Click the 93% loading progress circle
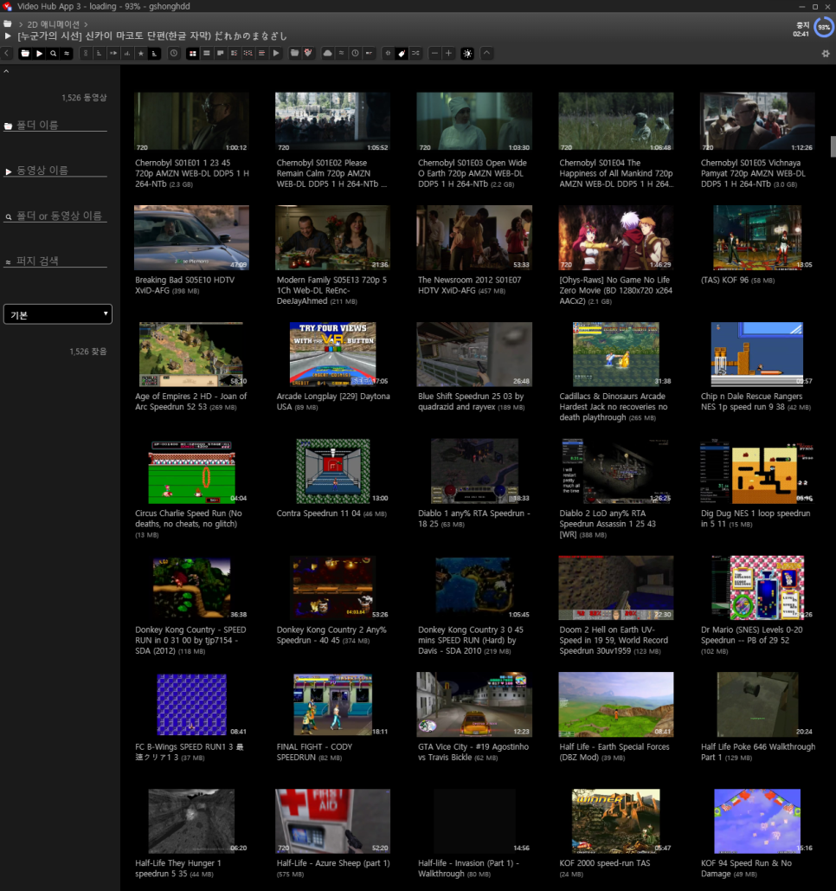This screenshot has width=836, height=891. (x=824, y=27)
